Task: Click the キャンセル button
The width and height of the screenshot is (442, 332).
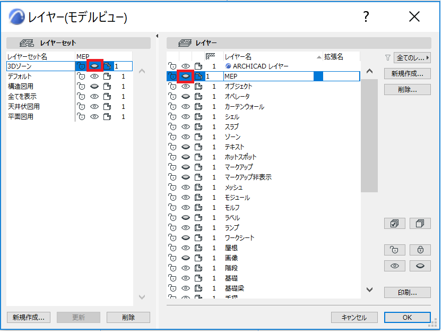Action: tap(354, 317)
